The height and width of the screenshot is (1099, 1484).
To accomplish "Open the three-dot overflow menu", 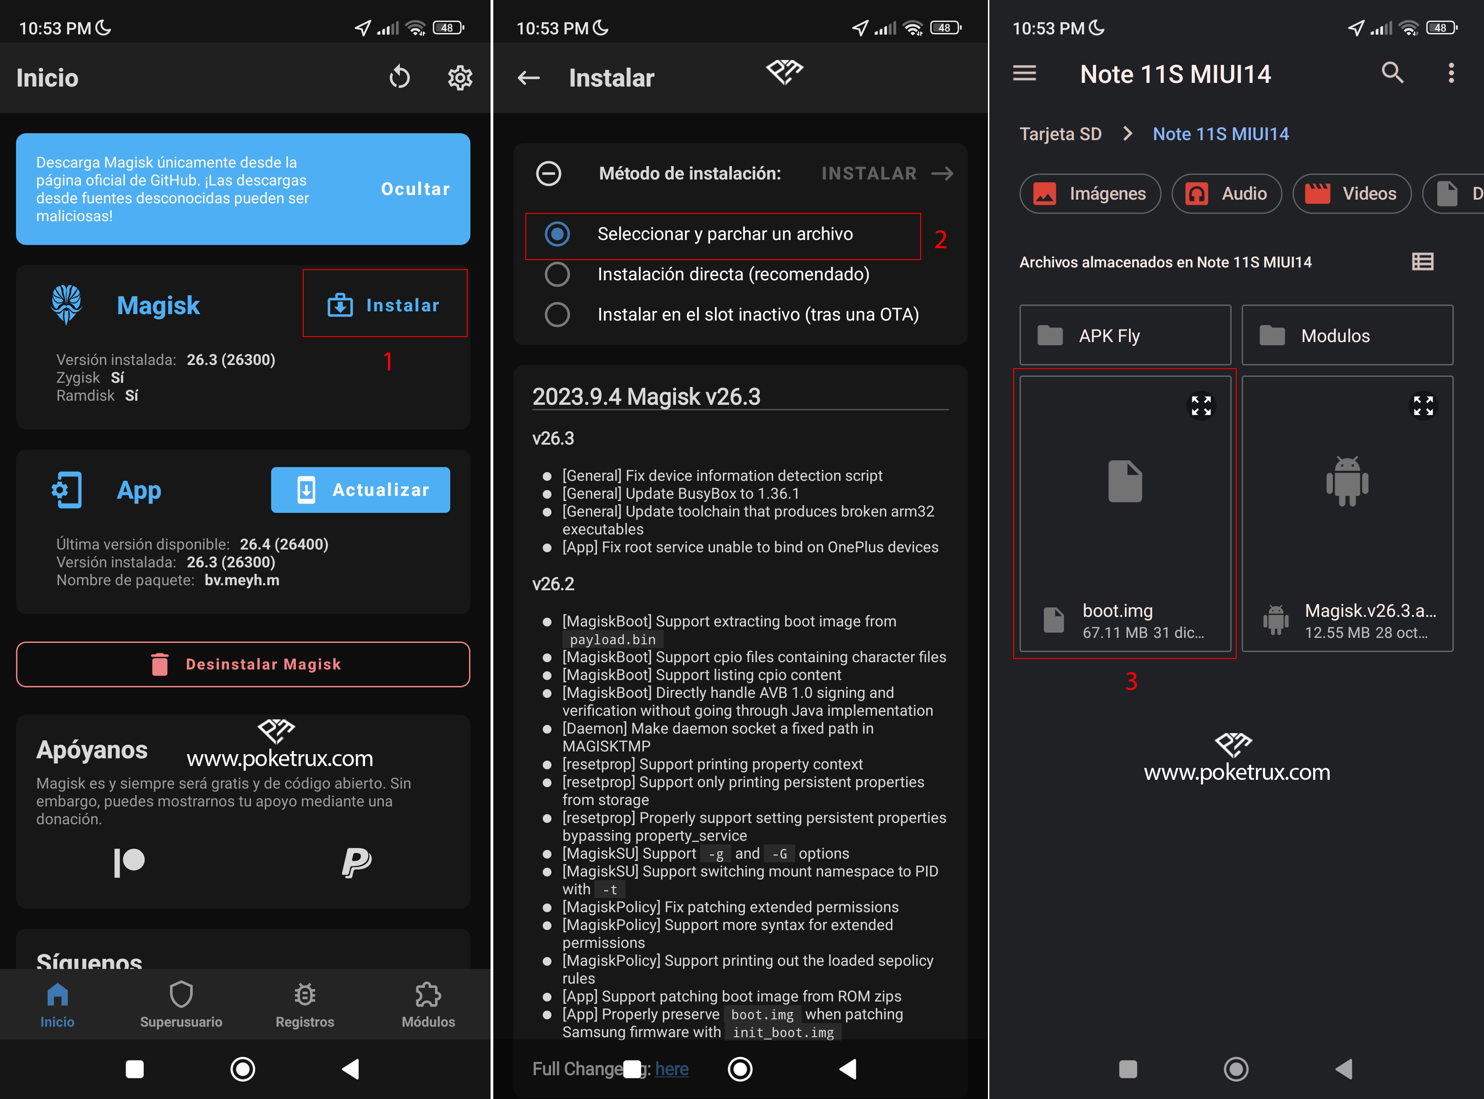I will (x=1451, y=72).
